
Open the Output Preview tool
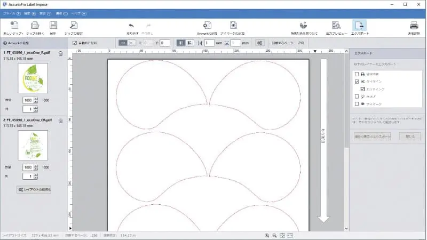tap(336, 26)
